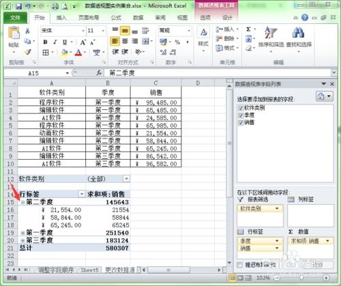
Task: Open Sort and Filter menu
Action: [x=271, y=39]
